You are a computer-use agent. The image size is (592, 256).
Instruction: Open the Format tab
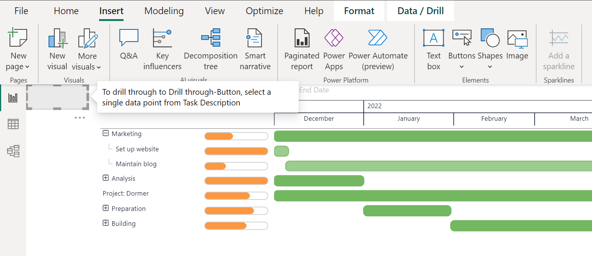click(359, 11)
